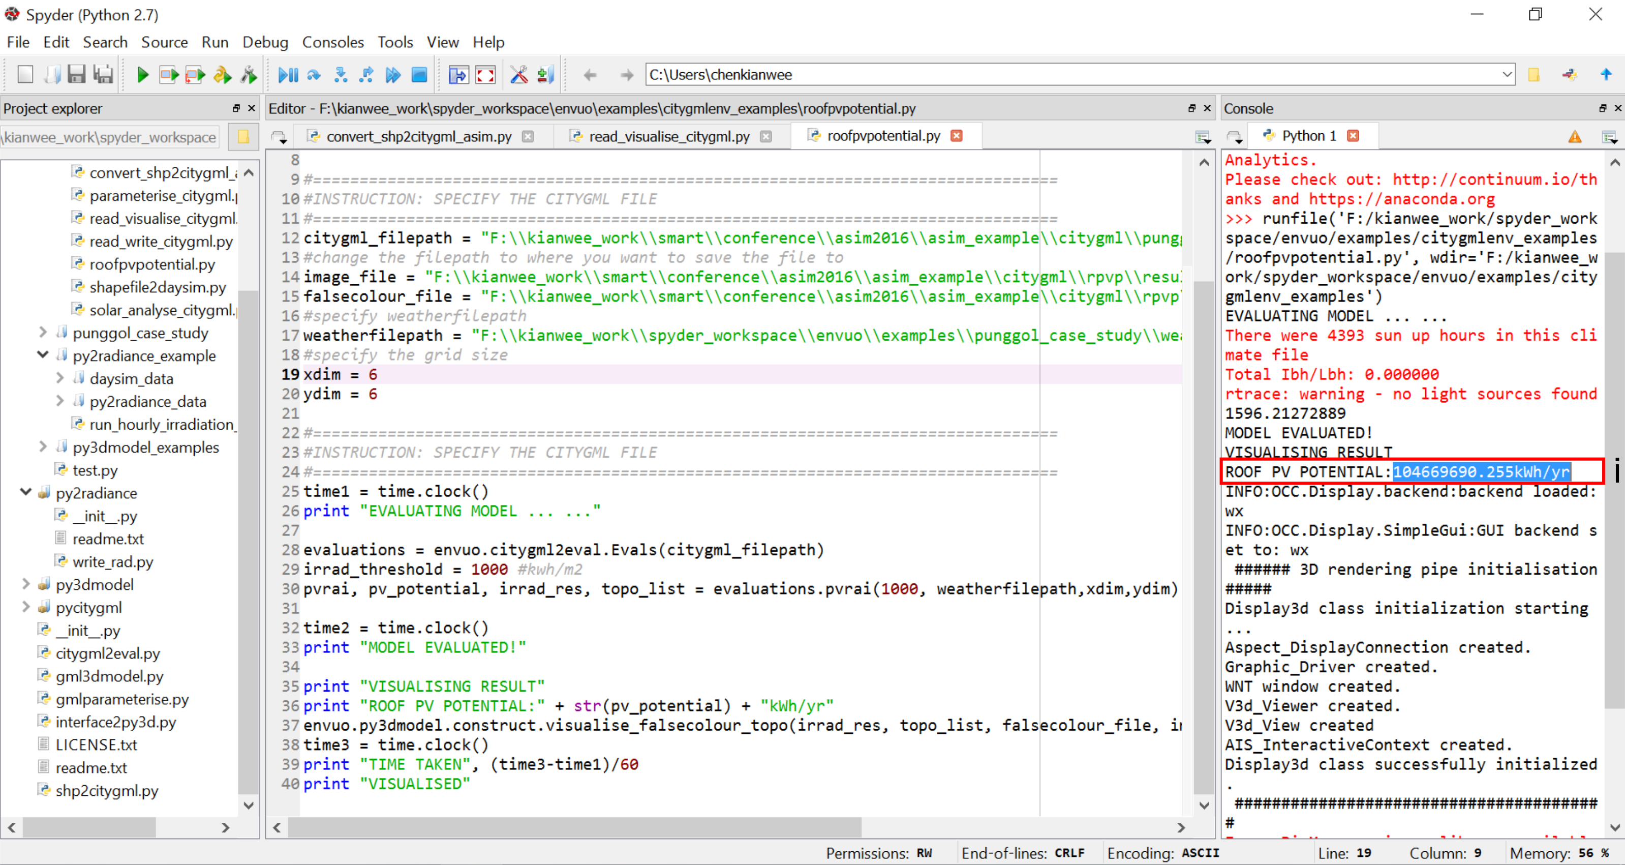The width and height of the screenshot is (1625, 865).
Task: Open the Consoles menu
Action: click(x=332, y=42)
